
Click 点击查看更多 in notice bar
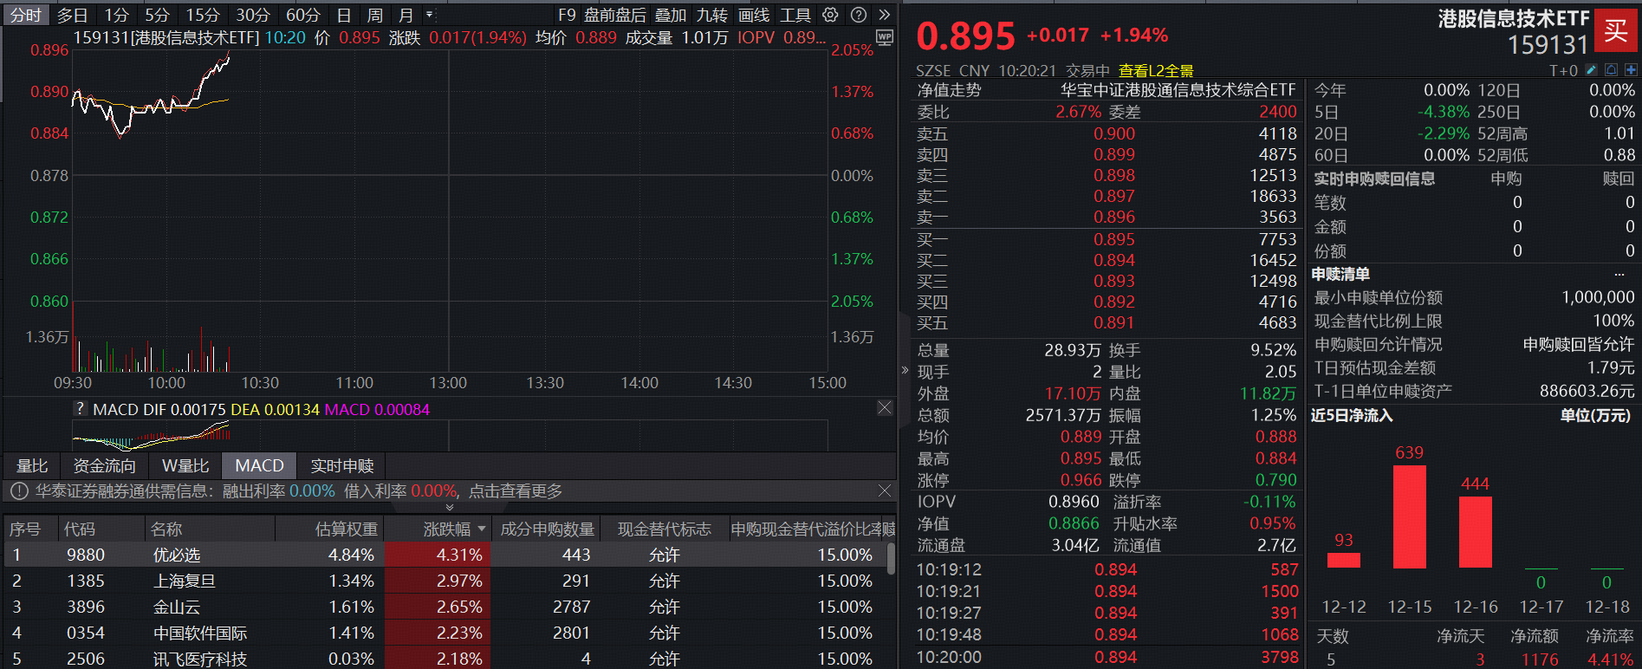(516, 491)
